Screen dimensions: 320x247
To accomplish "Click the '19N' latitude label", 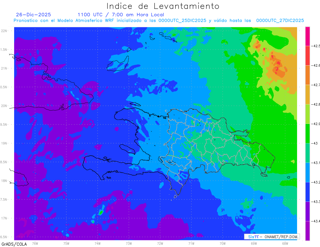I will [4, 143].
